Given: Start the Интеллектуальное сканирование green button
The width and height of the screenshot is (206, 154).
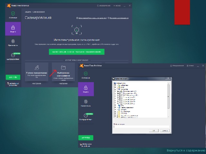Looking at the screenshot, I should [x=77, y=52].
